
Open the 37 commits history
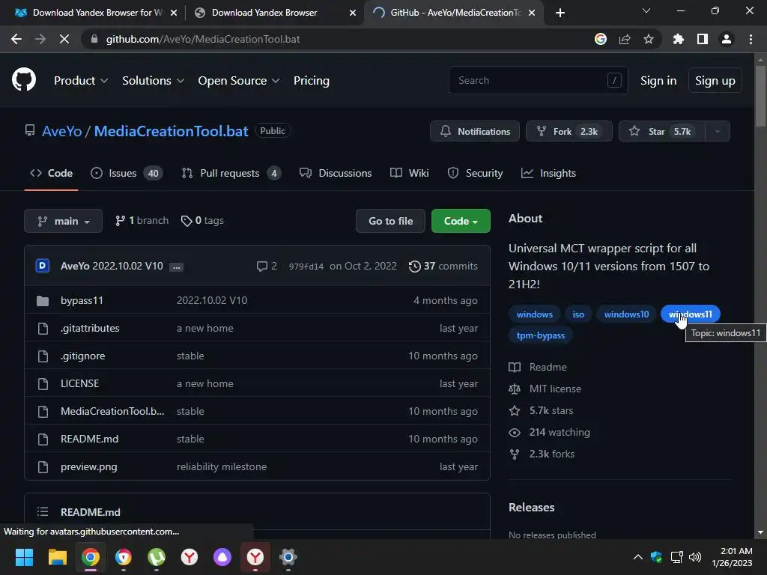(443, 266)
